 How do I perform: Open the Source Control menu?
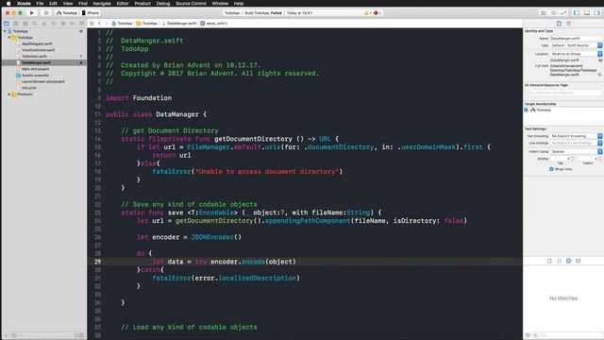pyautogui.click(x=191, y=4)
